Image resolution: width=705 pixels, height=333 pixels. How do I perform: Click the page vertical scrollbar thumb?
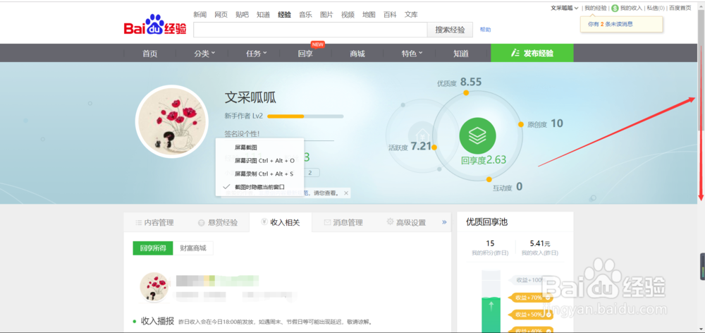point(701,70)
